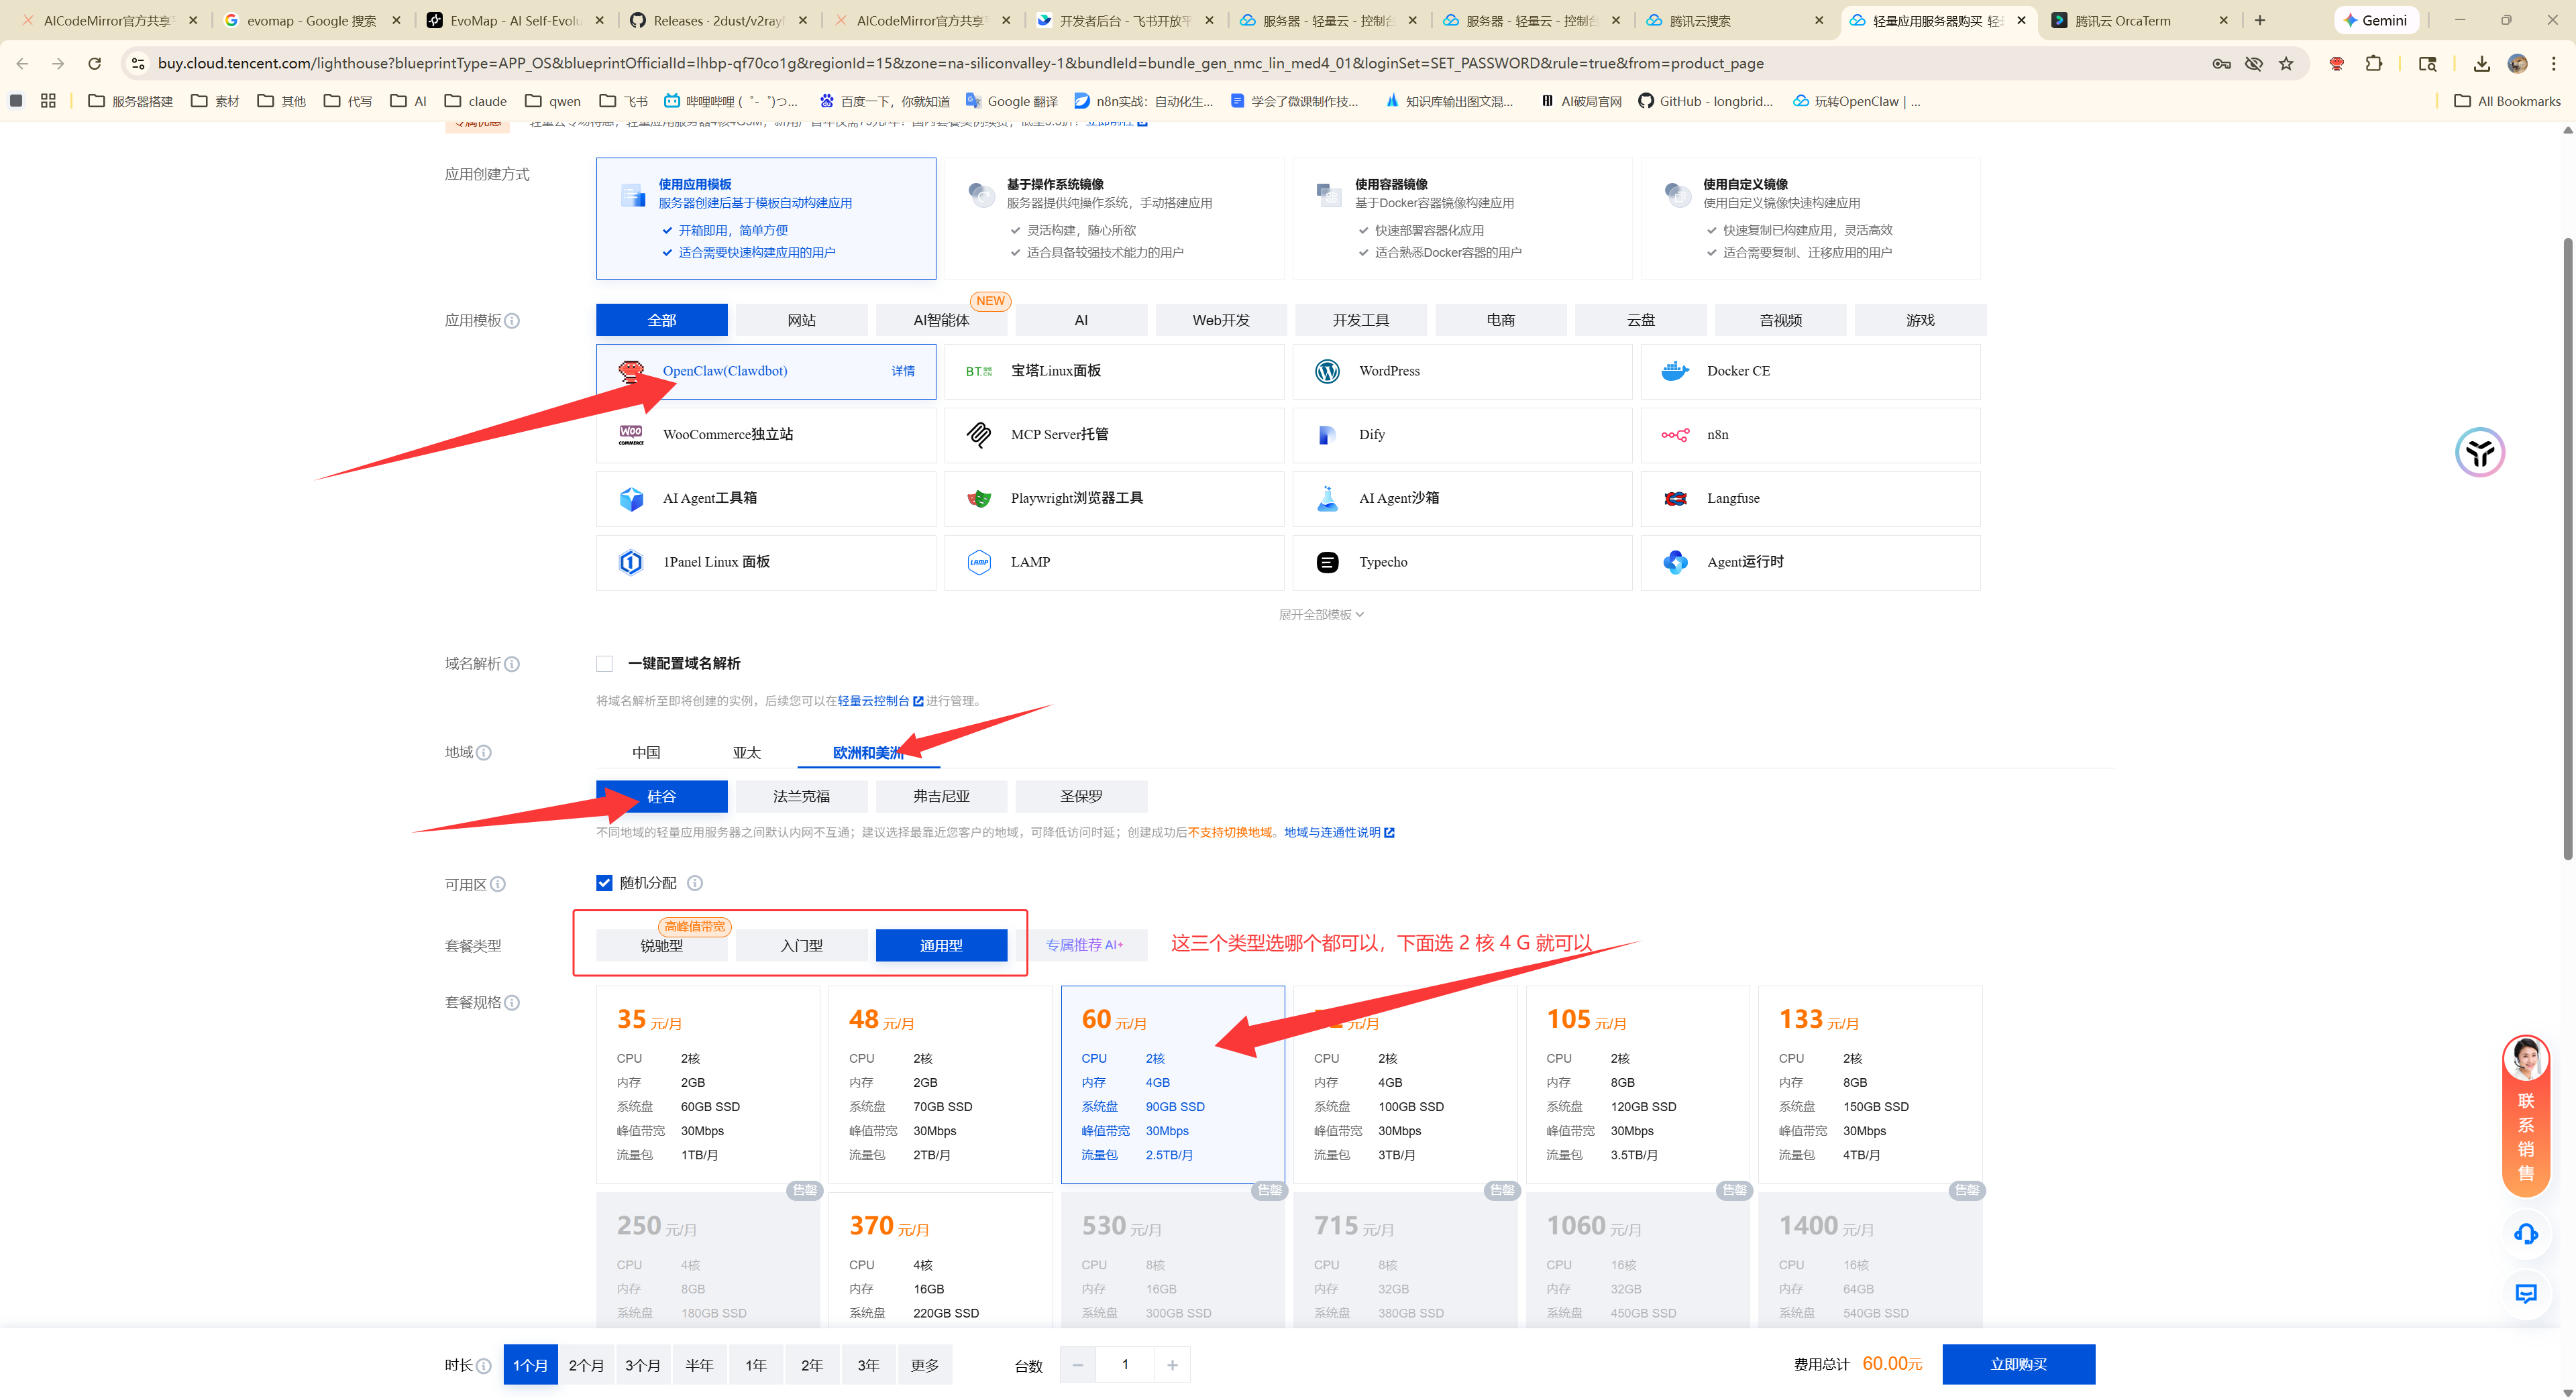Image resolution: width=2576 pixels, height=1400 pixels.
Task: Switch to the 亚太 region tab
Action: [x=746, y=752]
